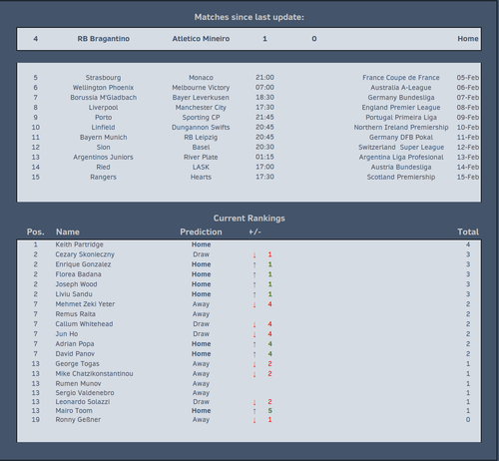Select Sion in fixture 12

103,148
